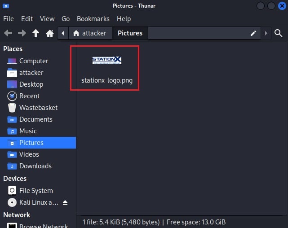Screen dimensions: 288x228
Task: Close the Thunar window
Action: 282,6
